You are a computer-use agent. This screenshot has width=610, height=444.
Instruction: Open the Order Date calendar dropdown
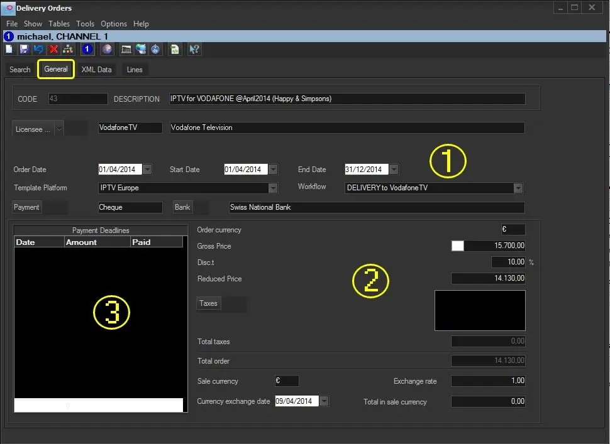[147, 170]
